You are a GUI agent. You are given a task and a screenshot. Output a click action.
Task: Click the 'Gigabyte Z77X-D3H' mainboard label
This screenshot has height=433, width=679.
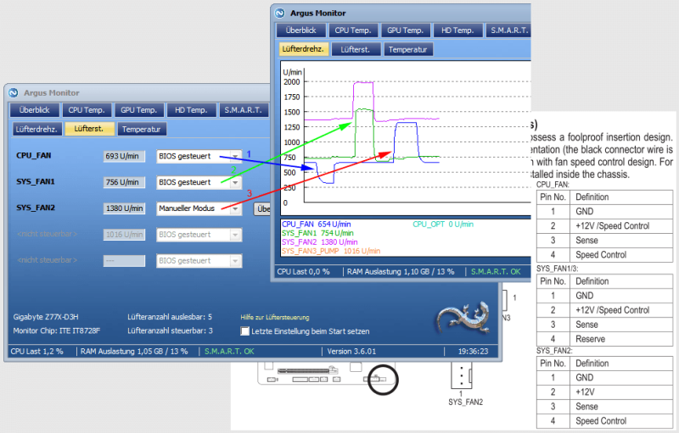click(46, 317)
